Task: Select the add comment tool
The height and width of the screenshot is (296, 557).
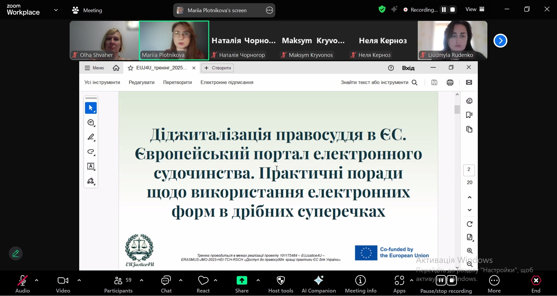Action: (91, 123)
